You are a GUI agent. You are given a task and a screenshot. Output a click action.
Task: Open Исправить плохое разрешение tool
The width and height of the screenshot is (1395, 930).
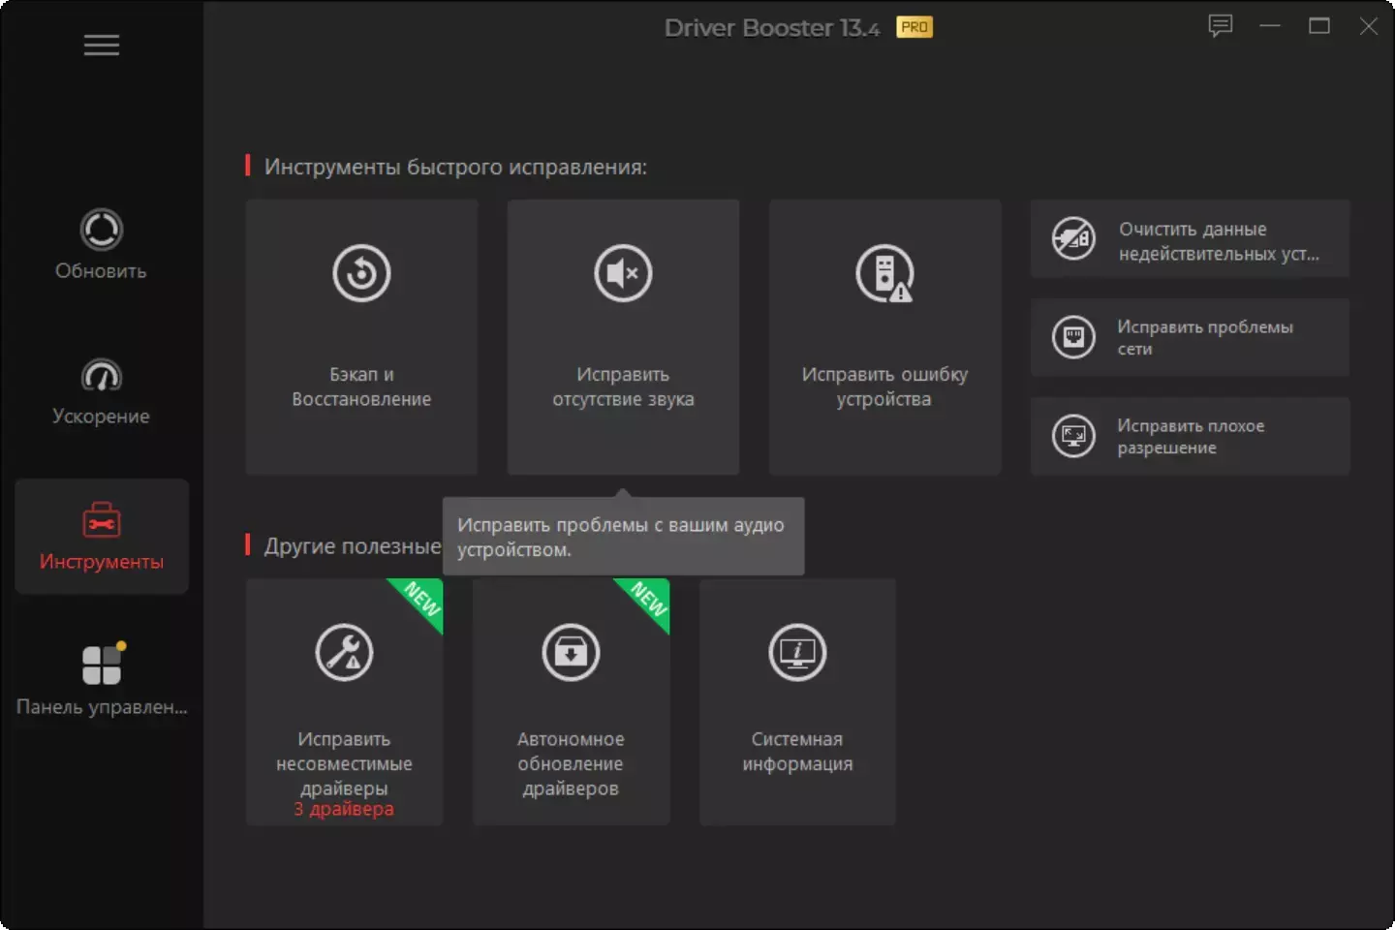(x=1190, y=437)
